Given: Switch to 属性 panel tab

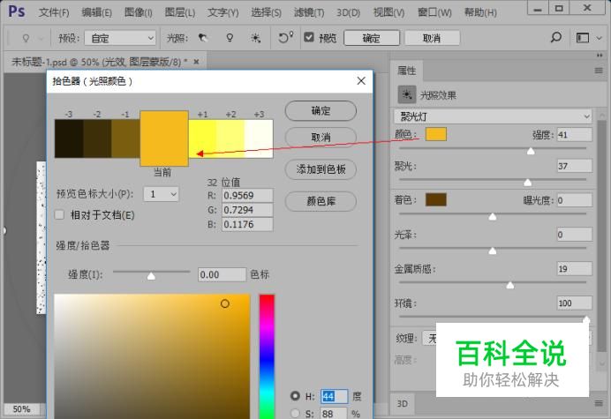Looking at the screenshot, I should coord(406,71).
